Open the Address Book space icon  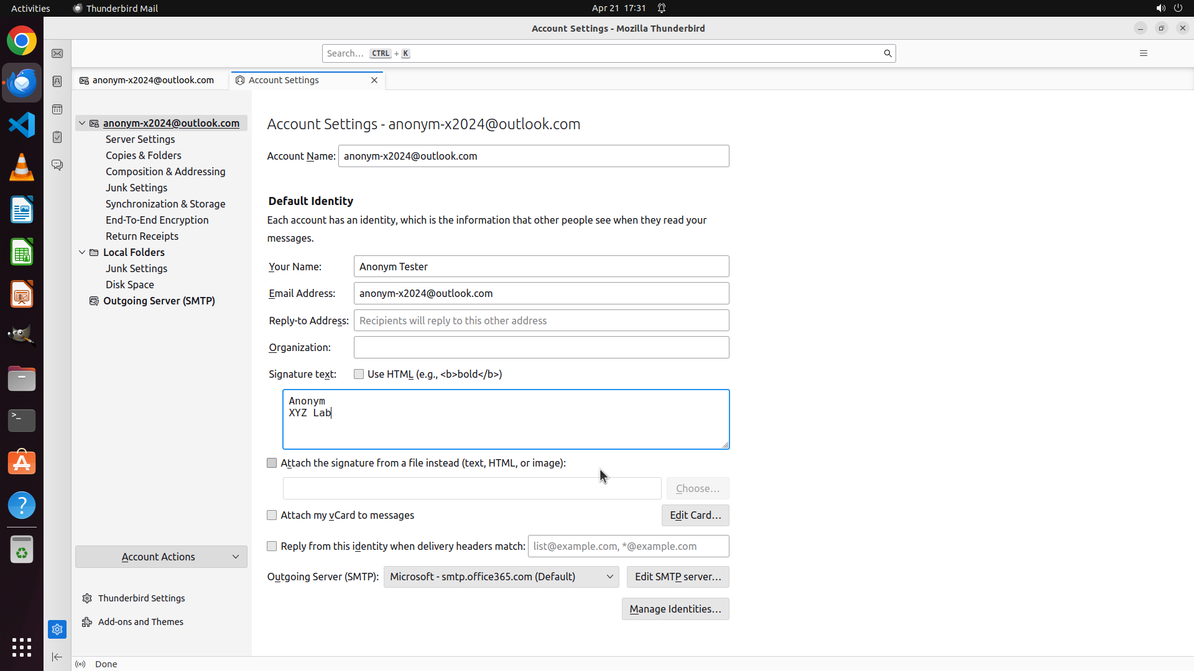[x=57, y=81]
